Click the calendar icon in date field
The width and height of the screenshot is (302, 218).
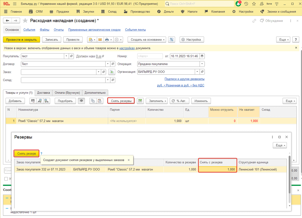202,56
